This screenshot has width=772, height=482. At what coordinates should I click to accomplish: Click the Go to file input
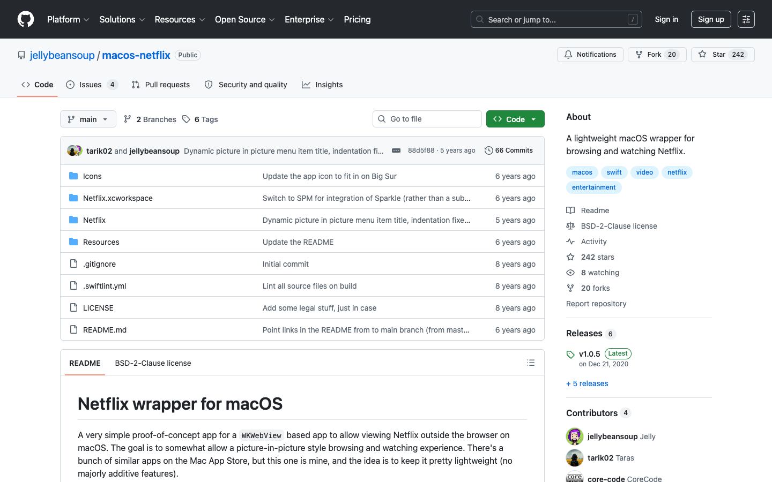tap(427, 119)
